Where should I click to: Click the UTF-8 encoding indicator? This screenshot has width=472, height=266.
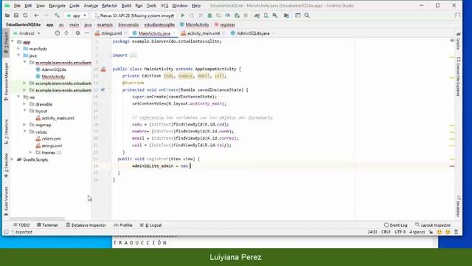pos(400,232)
